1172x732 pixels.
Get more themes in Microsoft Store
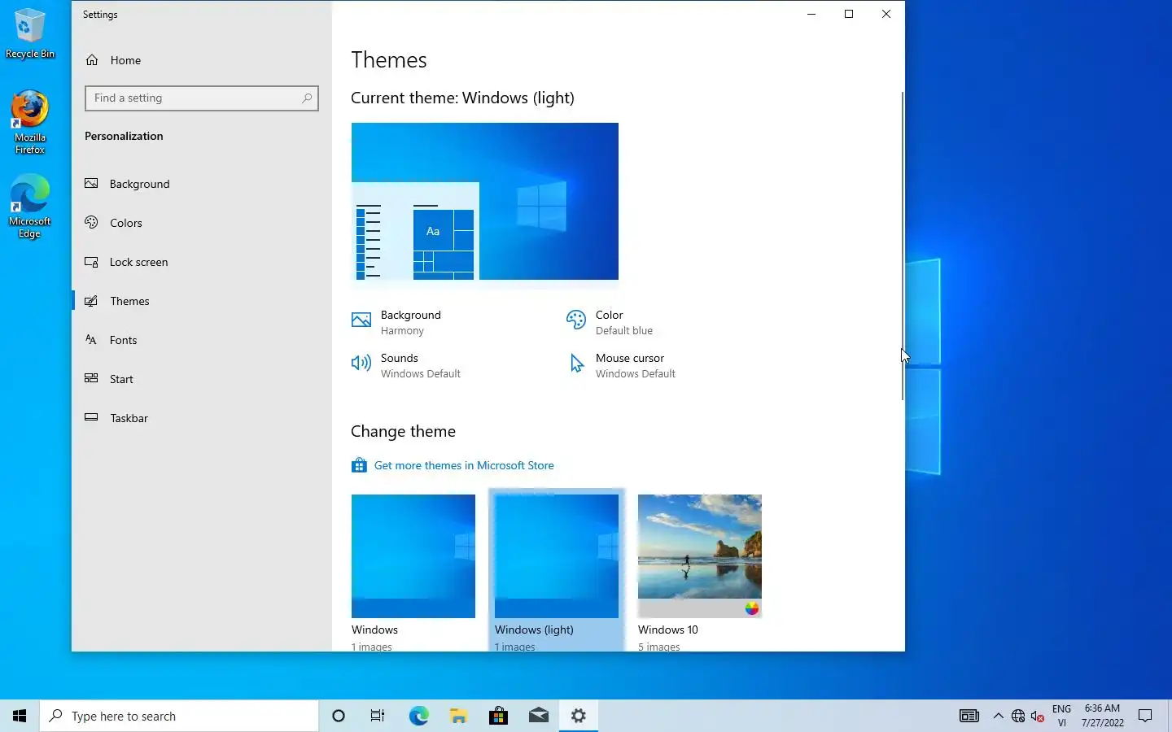(464, 465)
